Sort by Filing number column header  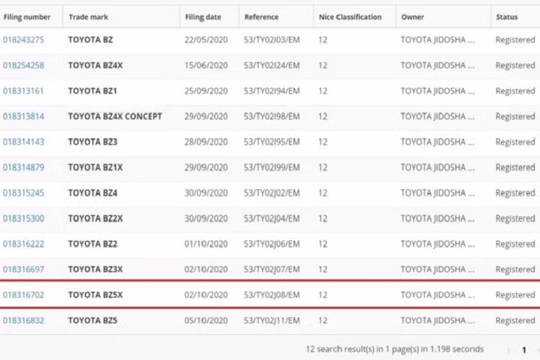(27, 17)
